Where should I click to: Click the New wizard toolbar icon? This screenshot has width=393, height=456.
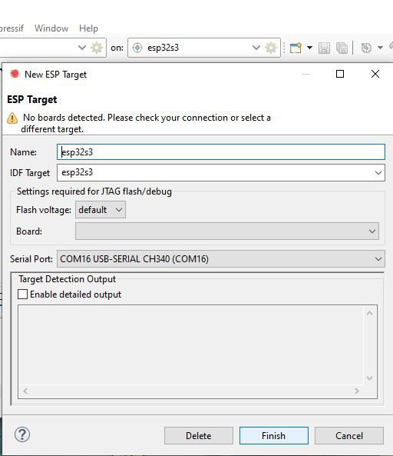coord(296,48)
